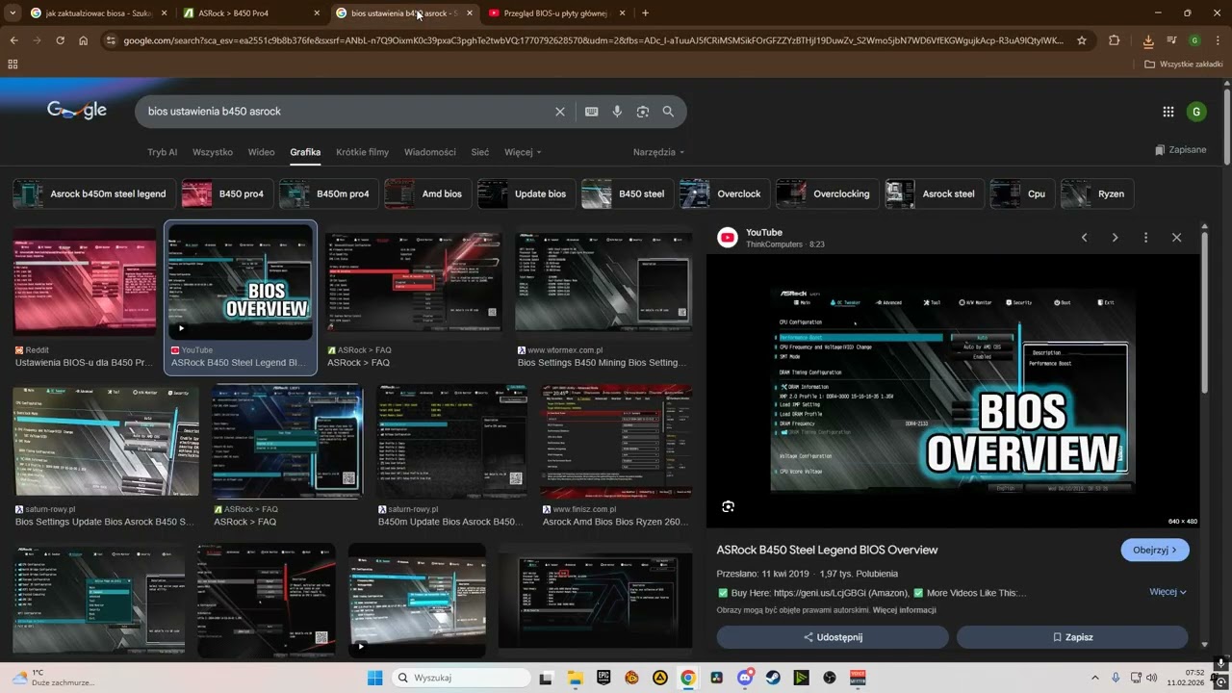Submit search with the magnifier icon
This screenshot has height=693, width=1232.
(x=668, y=112)
